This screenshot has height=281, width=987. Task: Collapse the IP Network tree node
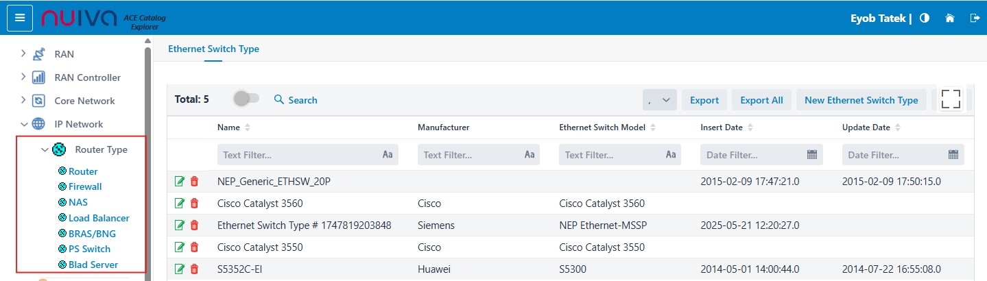23,124
